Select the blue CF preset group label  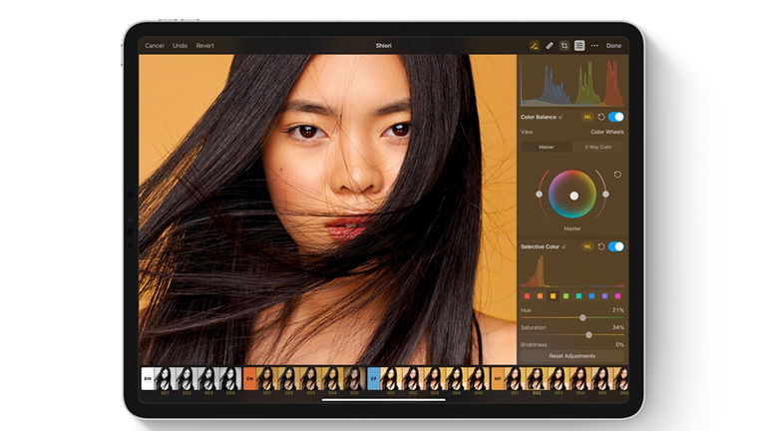click(374, 379)
